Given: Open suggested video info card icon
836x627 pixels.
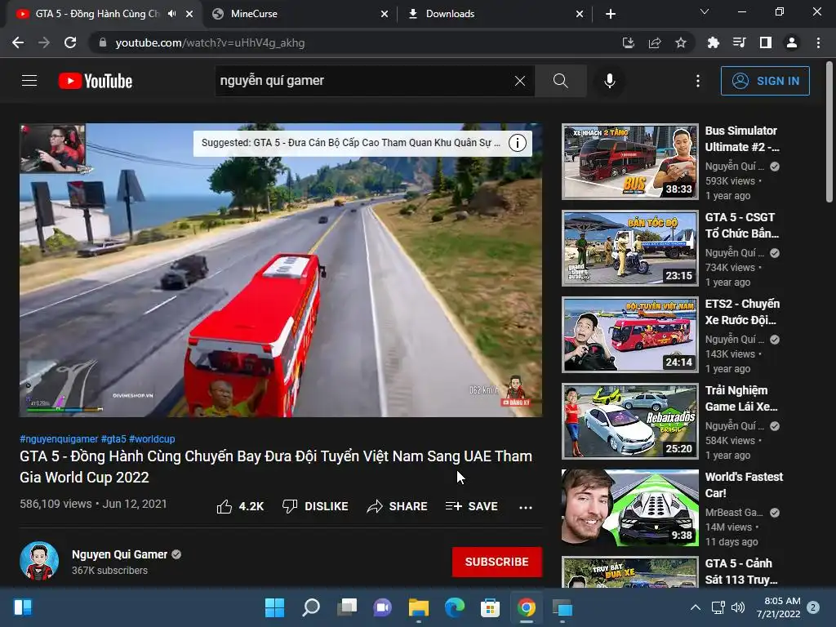Looking at the screenshot, I should click(517, 143).
